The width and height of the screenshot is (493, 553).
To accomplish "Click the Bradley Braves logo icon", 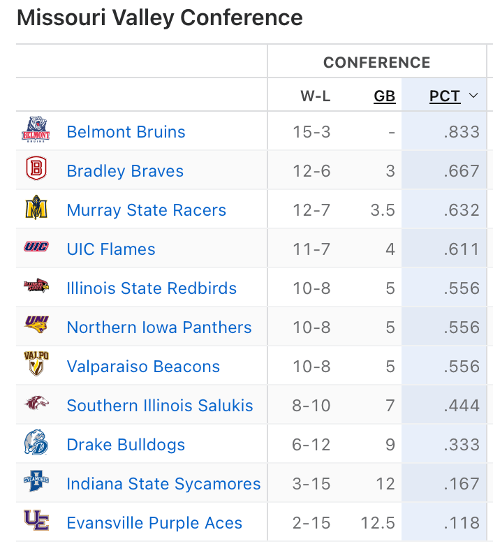I will [36, 170].
